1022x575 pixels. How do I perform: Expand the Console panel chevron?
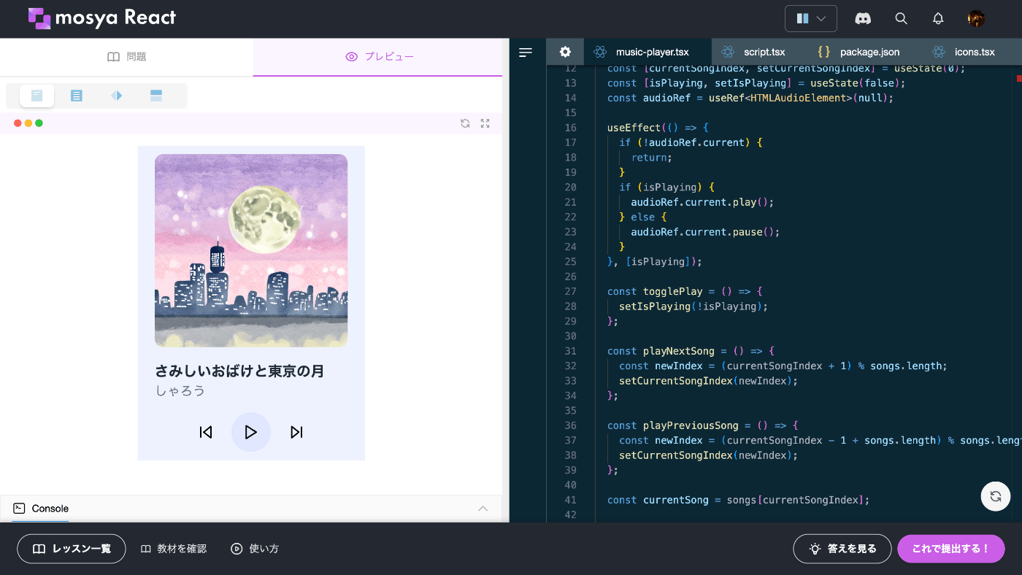pos(483,509)
